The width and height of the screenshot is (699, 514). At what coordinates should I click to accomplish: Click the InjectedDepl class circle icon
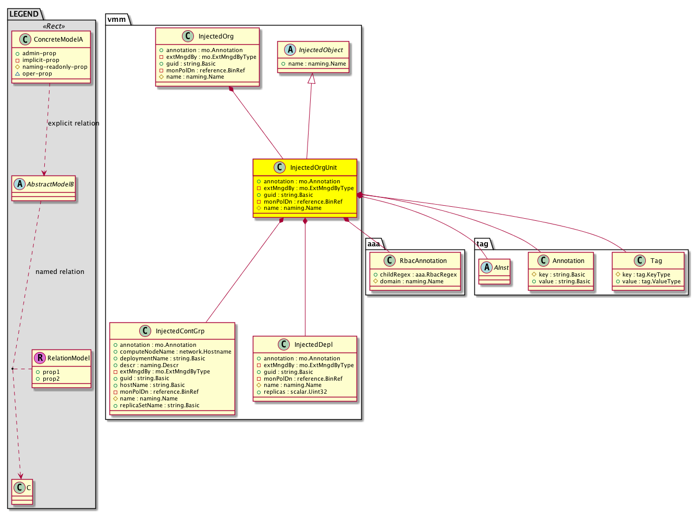(284, 345)
